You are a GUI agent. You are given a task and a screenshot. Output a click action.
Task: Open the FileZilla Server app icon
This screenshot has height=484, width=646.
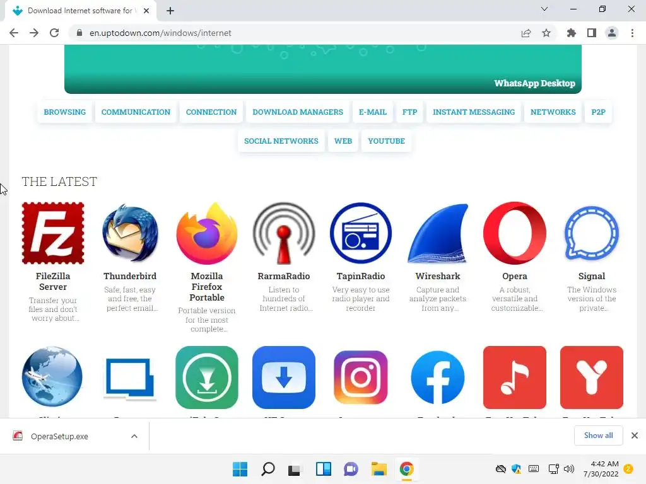(x=53, y=233)
